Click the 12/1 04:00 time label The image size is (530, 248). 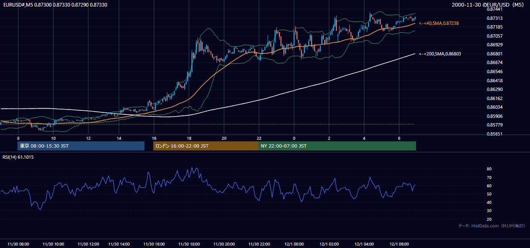click(x=364, y=244)
